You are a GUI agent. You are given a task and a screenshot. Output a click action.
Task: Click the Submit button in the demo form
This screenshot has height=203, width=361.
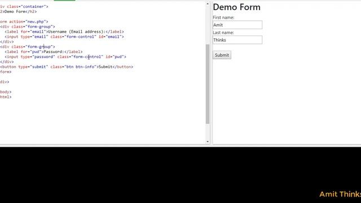coord(222,55)
